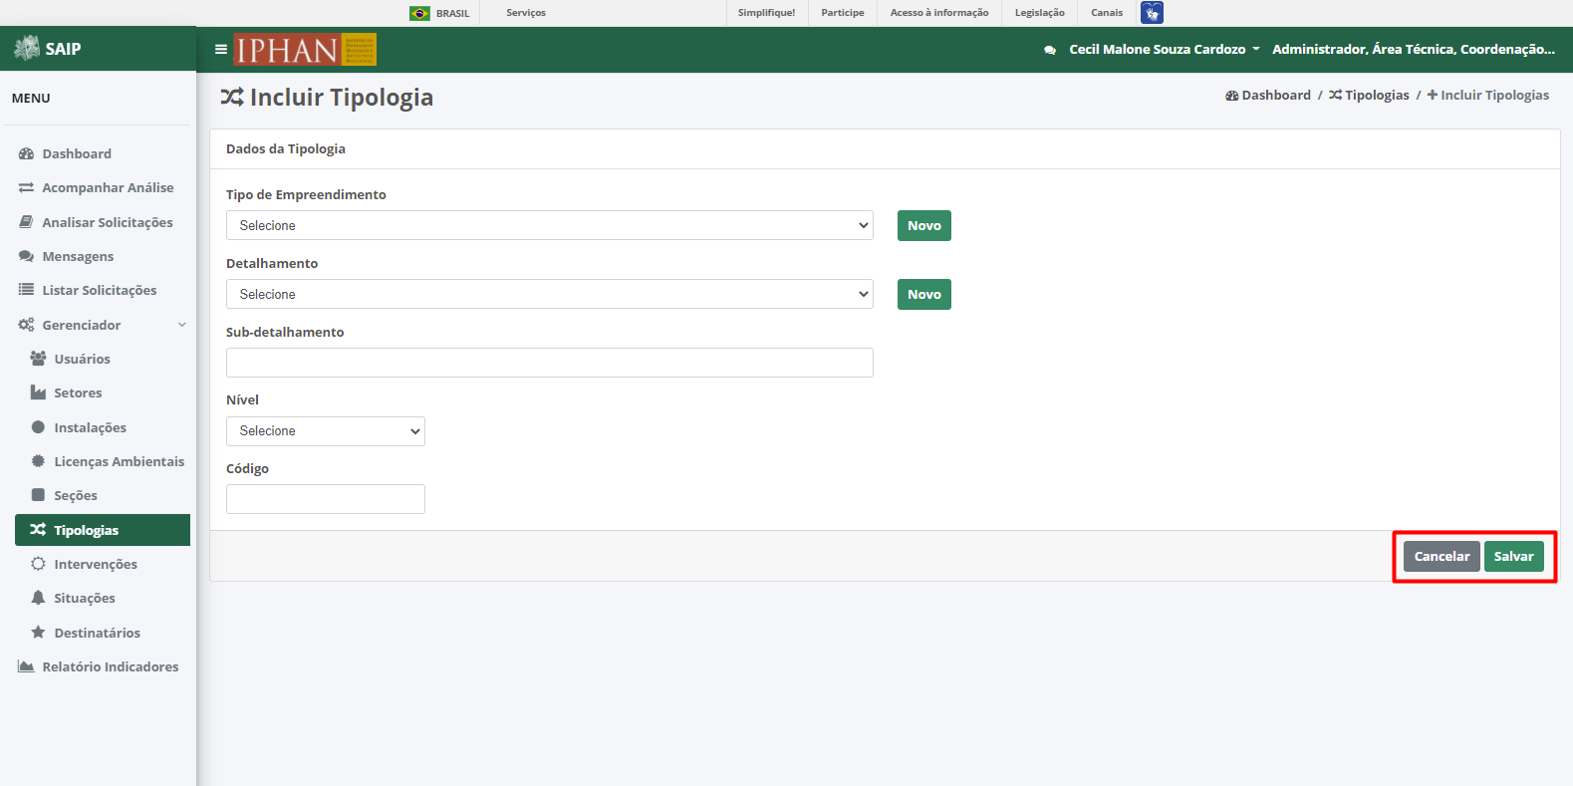This screenshot has width=1573, height=786.
Task: Click the Seções square icon
Action: click(38, 495)
